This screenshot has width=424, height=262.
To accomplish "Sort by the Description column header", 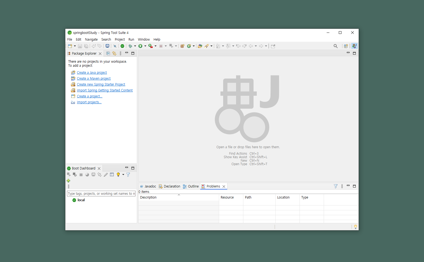I will tap(179, 197).
